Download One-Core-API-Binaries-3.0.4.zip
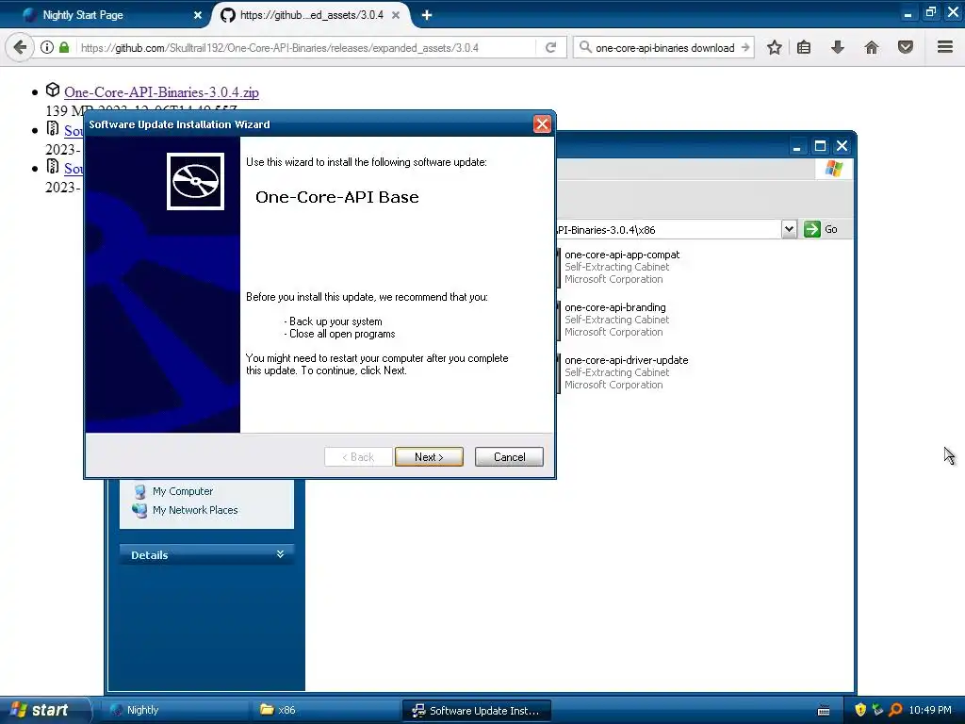965x724 pixels. click(x=161, y=92)
